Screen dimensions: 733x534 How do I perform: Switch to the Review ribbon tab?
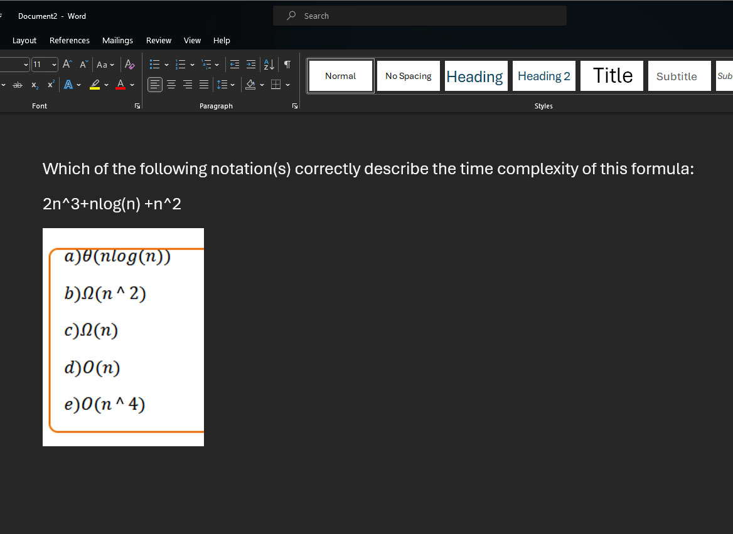click(x=158, y=40)
